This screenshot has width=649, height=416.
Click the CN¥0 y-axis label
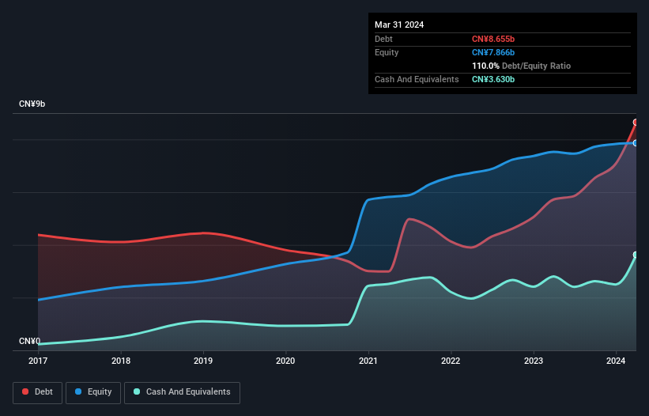pyautogui.click(x=30, y=341)
